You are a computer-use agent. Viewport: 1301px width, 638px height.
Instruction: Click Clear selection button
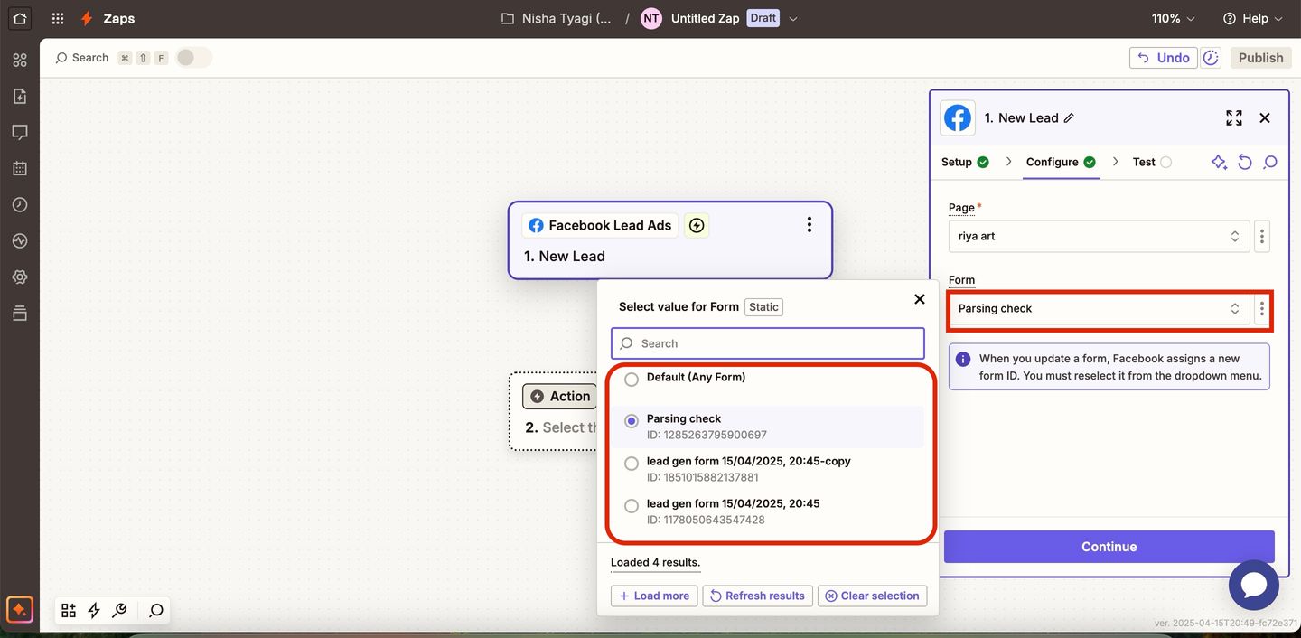[x=872, y=596]
